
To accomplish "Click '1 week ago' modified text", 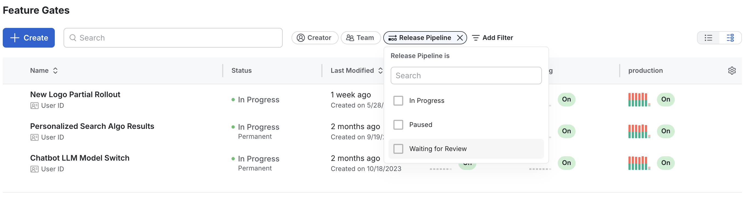I will tap(351, 95).
